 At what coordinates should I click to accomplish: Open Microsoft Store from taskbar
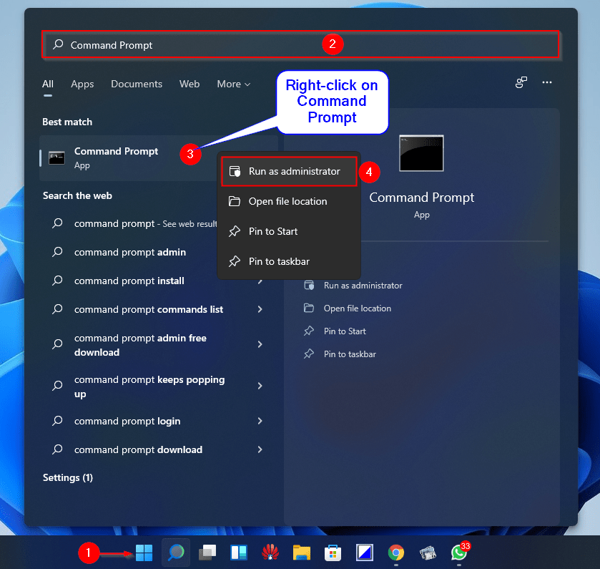pyautogui.click(x=333, y=553)
